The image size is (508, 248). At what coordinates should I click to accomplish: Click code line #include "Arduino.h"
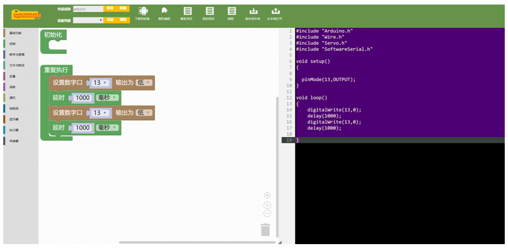point(324,31)
